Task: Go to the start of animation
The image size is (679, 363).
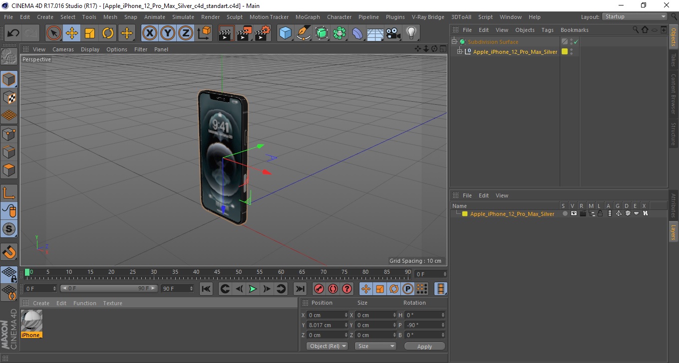Action: coord(206,289)
